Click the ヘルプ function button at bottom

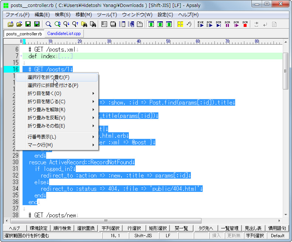[15, 228]
